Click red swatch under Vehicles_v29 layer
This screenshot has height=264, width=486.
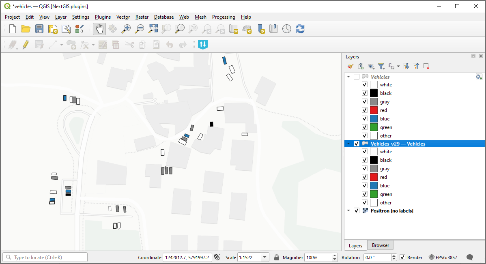click(x=374, y=177)
